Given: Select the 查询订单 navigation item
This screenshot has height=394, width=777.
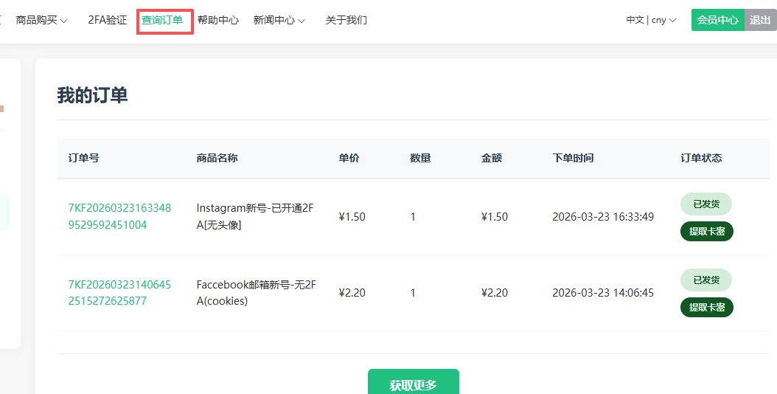Looking at the screenshot, I should 163,20.
